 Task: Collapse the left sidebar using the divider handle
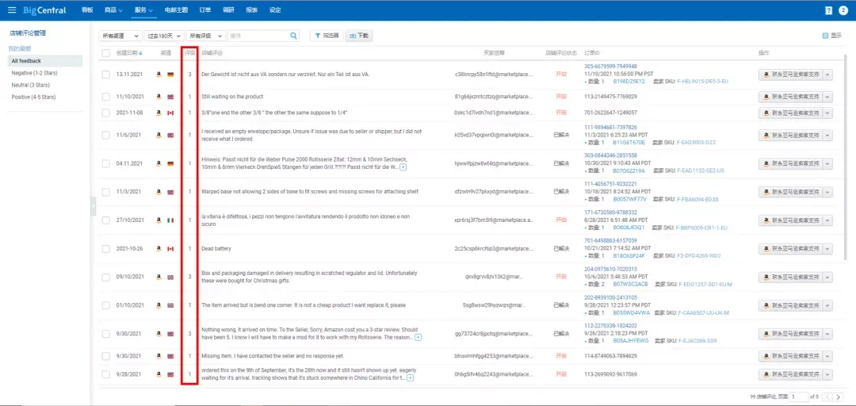(x=94, y=206)
